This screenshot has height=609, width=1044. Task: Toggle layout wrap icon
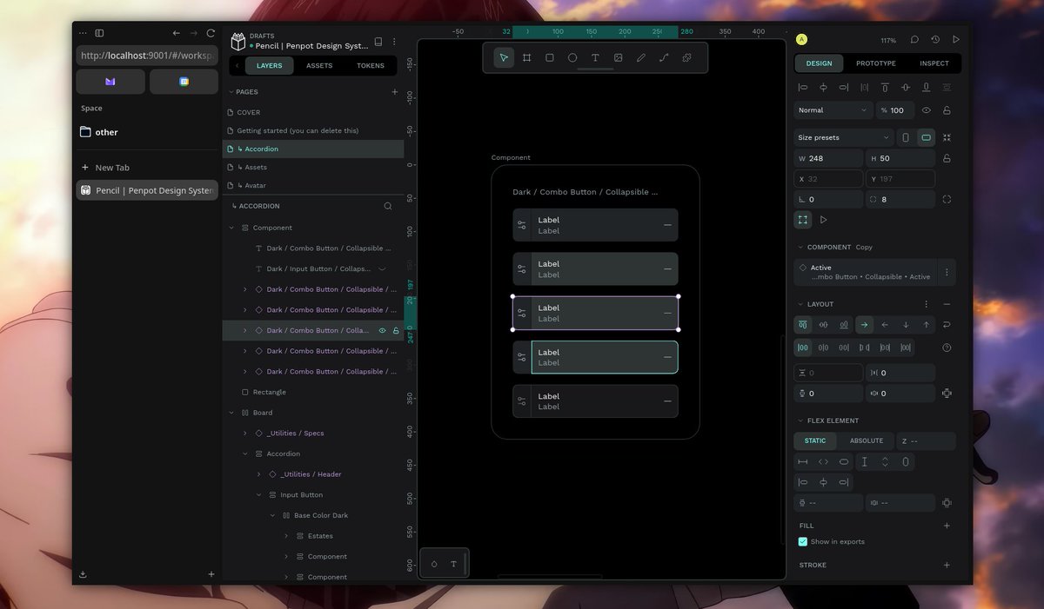pyautogui.click(x=947, y=325)
